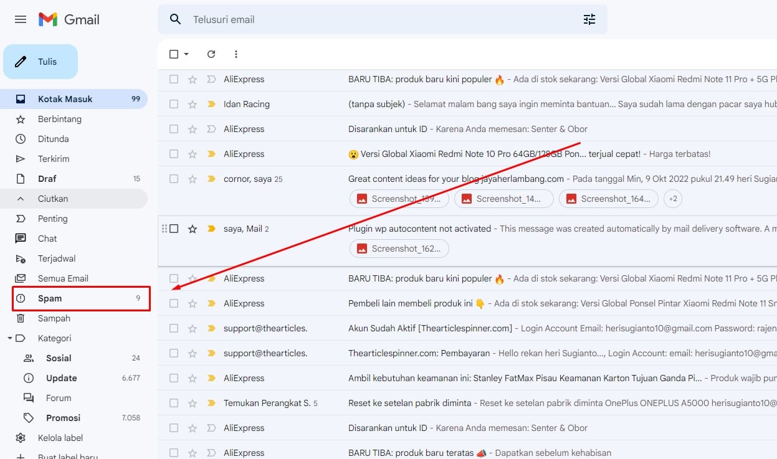The image size is (777, 459).
Task: Click the Tulis compose button
Action: click(41, 62)
